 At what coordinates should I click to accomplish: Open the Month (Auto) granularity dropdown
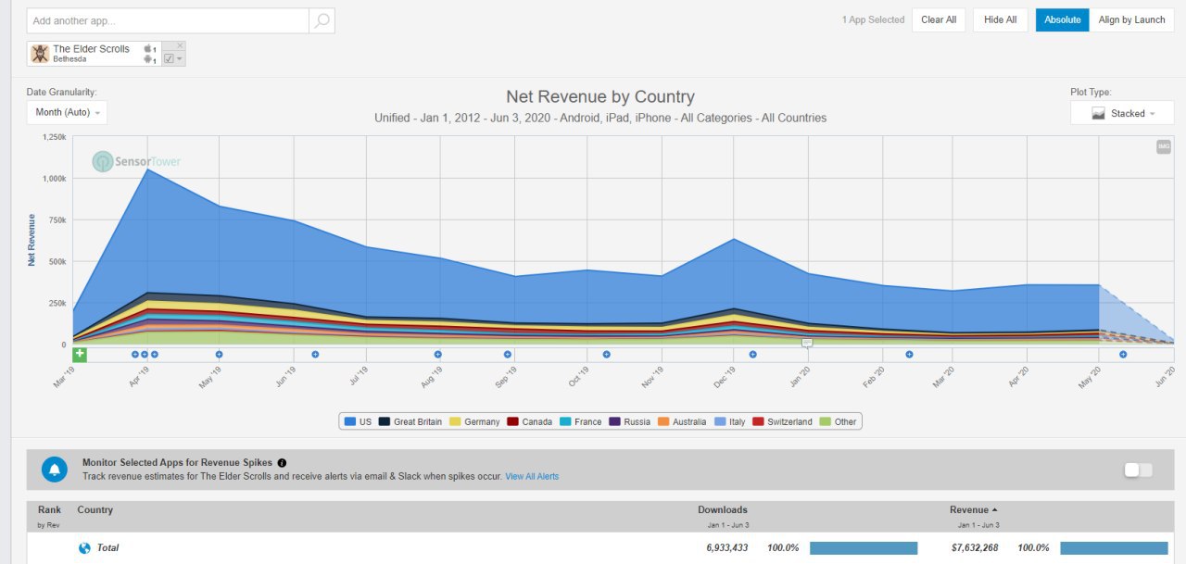[67, 112]
